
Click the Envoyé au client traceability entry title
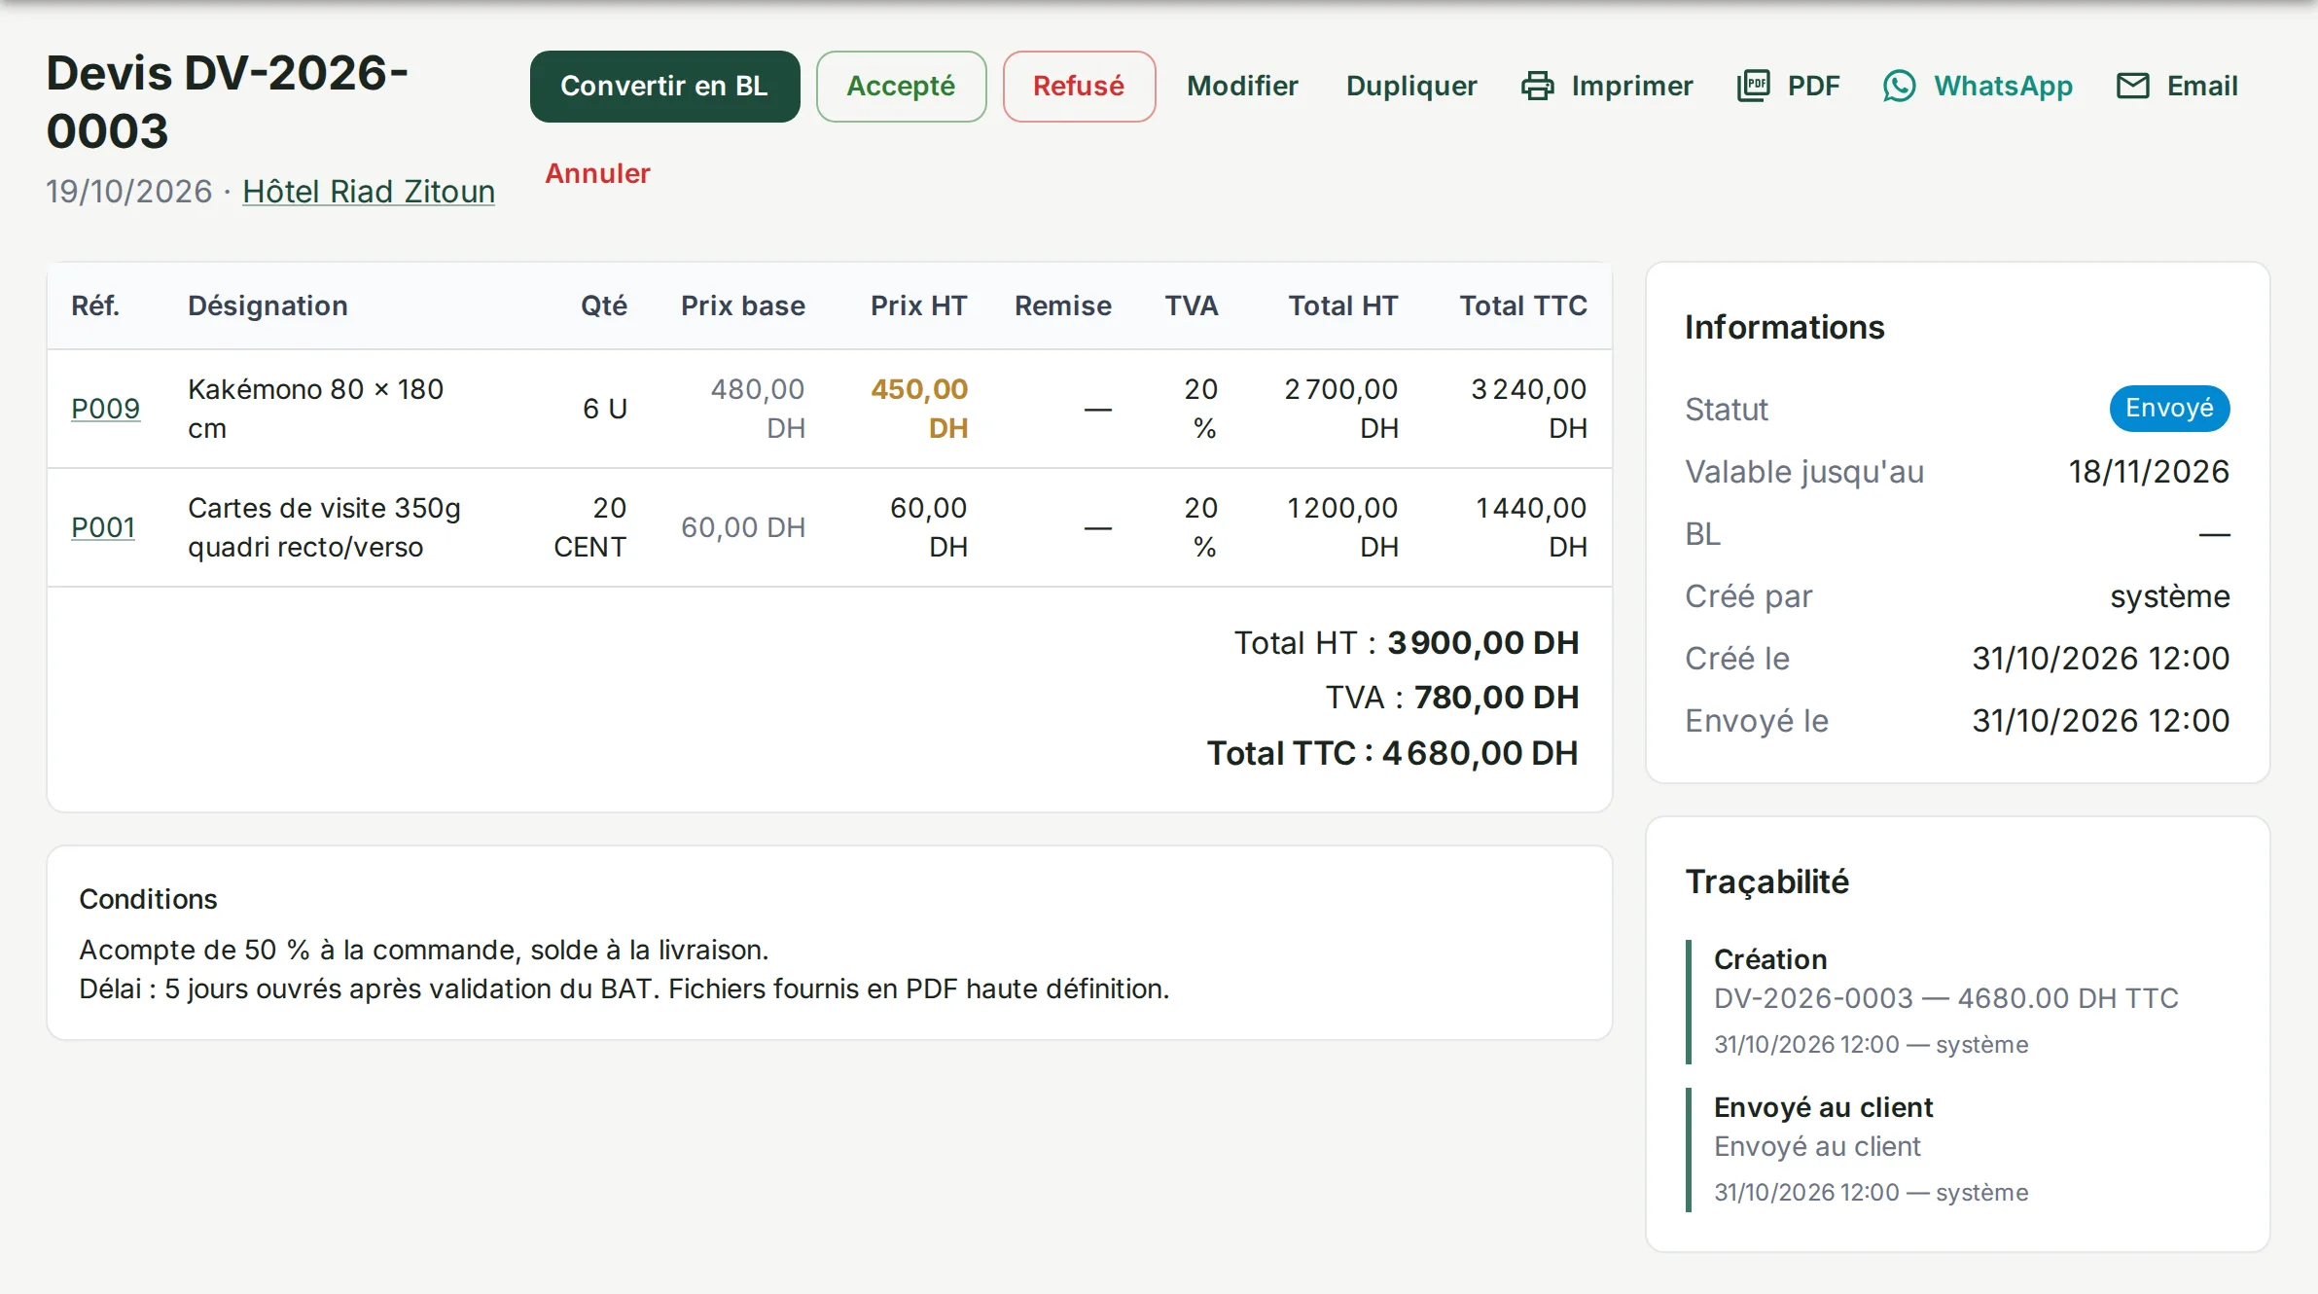(1823, 1107)
